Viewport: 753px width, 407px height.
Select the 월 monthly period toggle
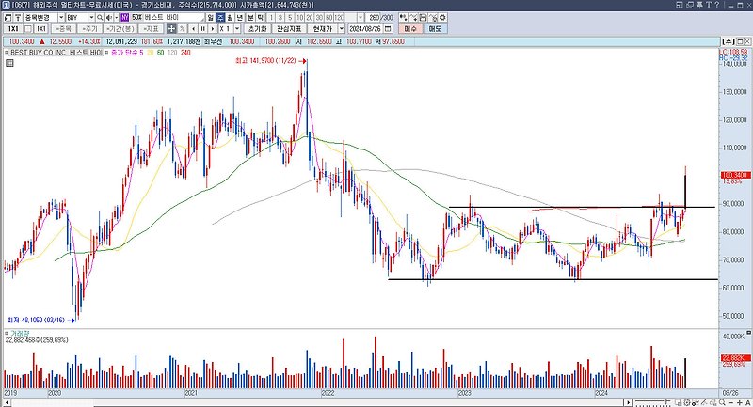[230, 17]
